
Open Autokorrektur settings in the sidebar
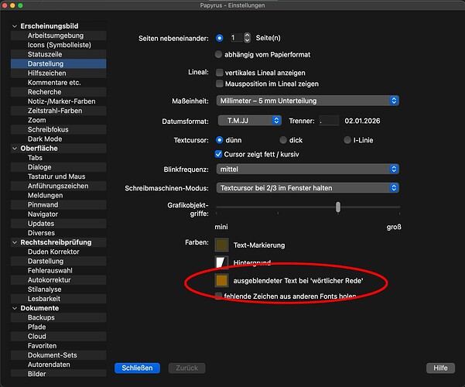tap(50, 279)
